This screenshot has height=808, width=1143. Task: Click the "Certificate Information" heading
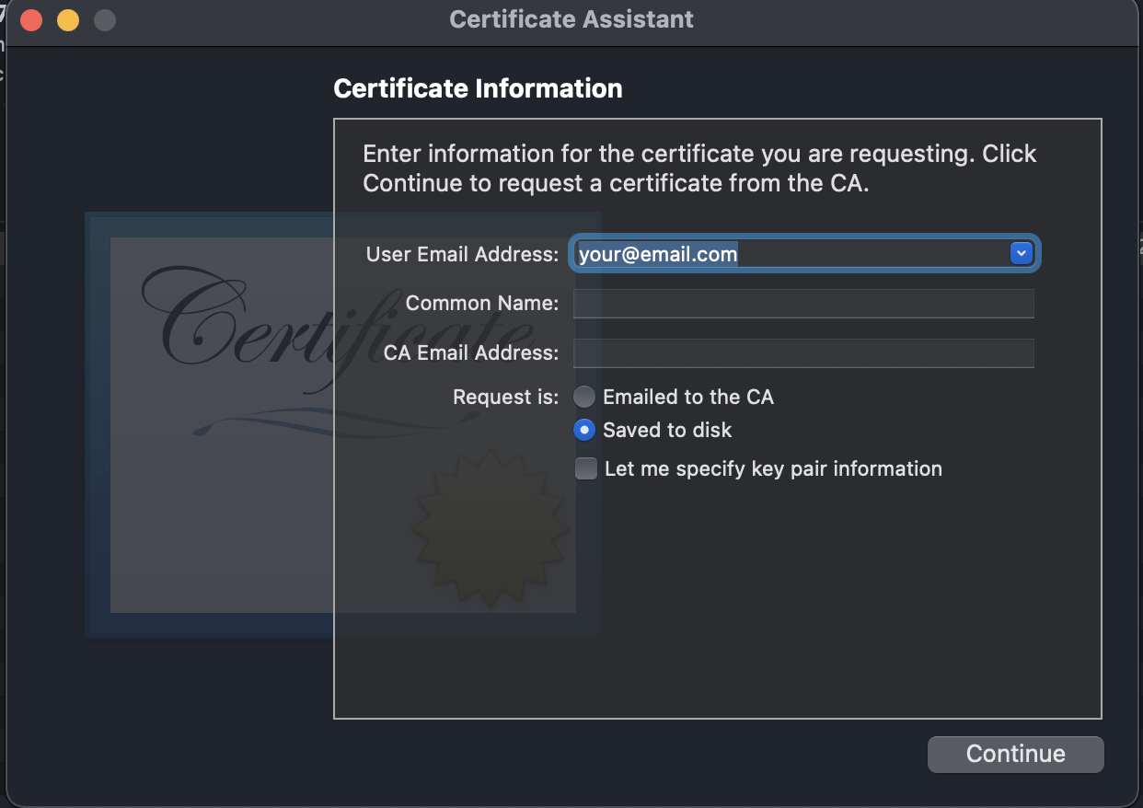pos(478,88)
